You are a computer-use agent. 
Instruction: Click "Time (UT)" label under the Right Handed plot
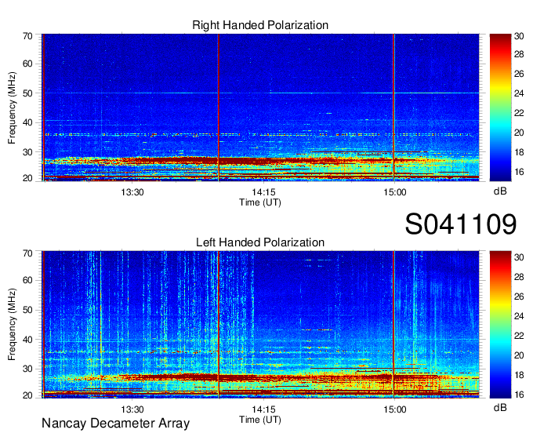[x=260, y=202]
